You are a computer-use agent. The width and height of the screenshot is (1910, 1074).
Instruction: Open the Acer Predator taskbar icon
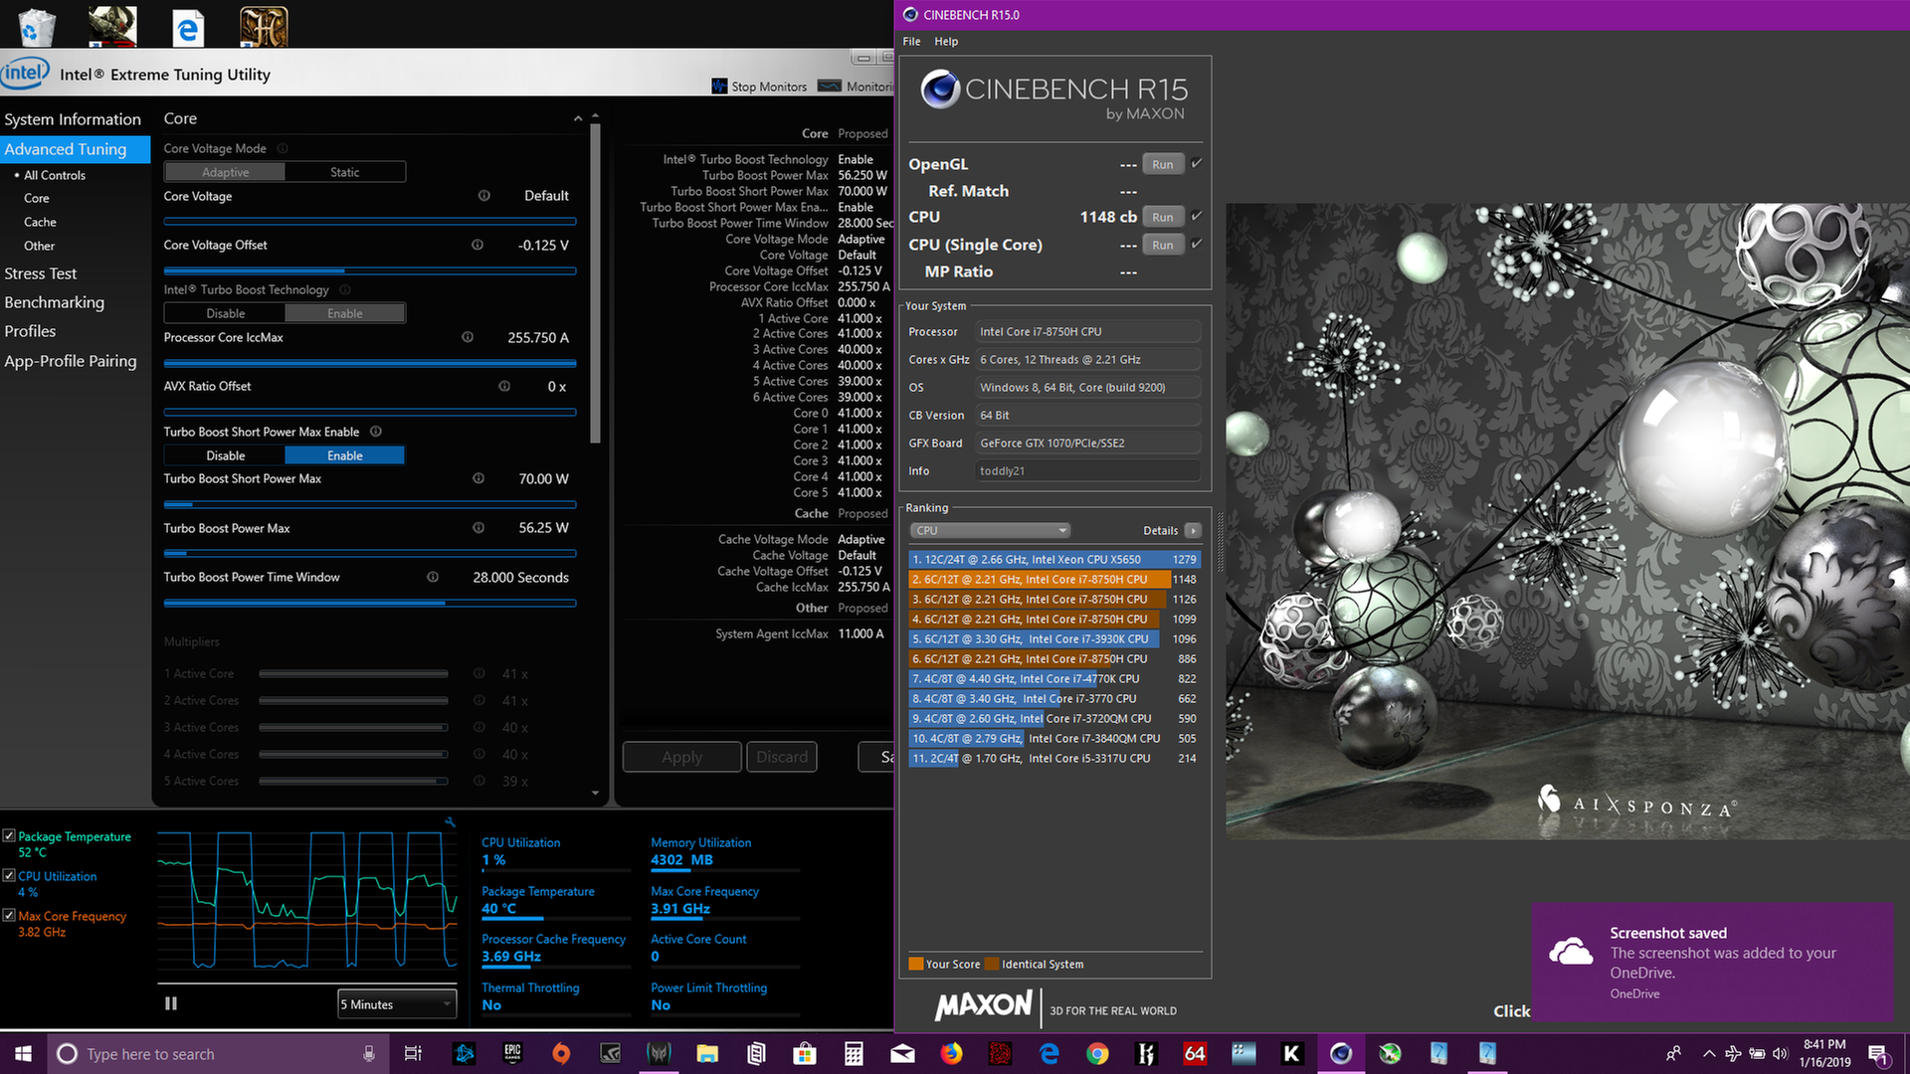pyautogui.click(x=659, y=1053)
